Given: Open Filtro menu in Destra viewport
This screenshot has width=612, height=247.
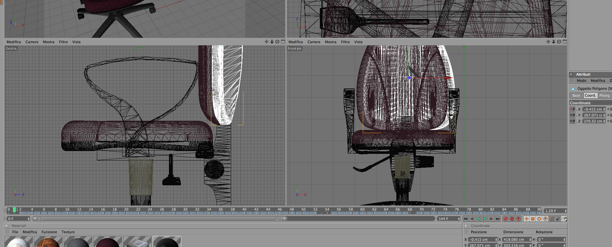Looking at the screenshot, I should [x=63, y=42].
